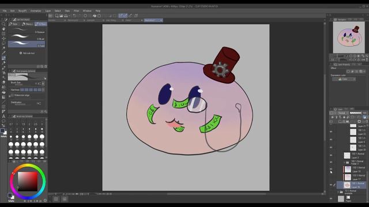Select the Lasso selection tool
369x207 pixels.
click(x=3, y=43)
